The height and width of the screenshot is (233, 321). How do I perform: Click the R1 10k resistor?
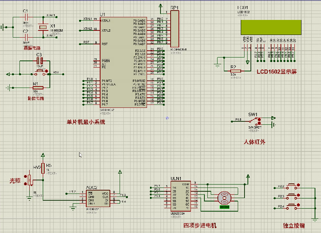click(37, 88)
